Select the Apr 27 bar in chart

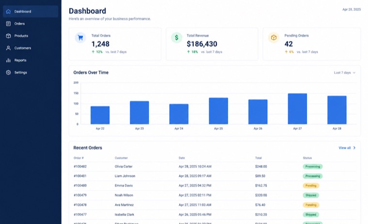click(297, 109)
